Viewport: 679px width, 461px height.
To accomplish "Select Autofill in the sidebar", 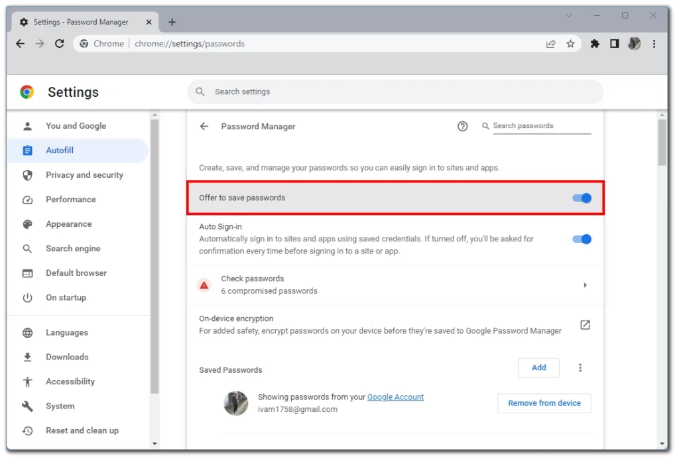I will [78, 151].
